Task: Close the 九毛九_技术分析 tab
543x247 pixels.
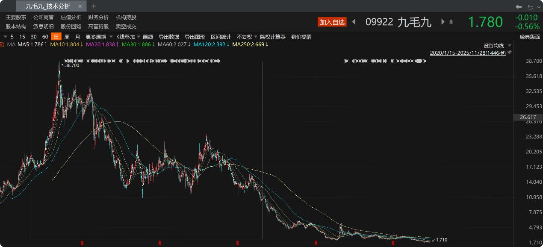Action: 80,6
